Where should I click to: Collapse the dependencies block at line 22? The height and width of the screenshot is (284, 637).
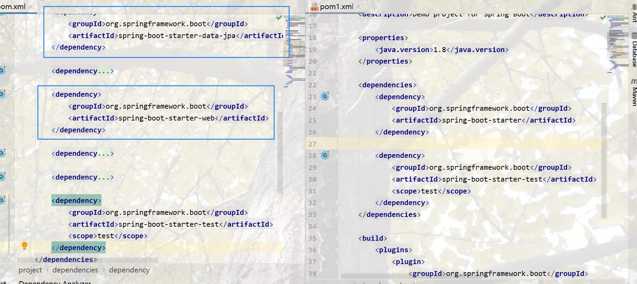(x=338, y=85)
